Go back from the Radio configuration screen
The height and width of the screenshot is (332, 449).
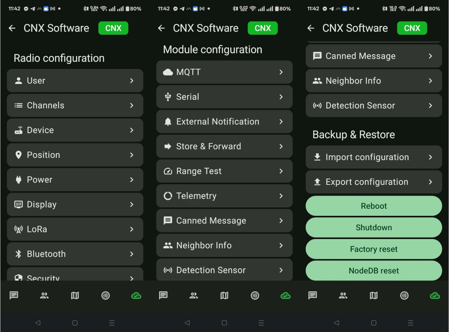click(x=12, y=28)
